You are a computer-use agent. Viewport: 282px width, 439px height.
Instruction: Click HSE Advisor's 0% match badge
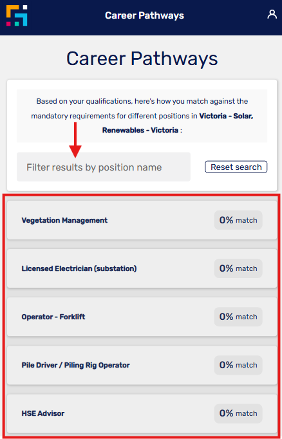[238, 413]
